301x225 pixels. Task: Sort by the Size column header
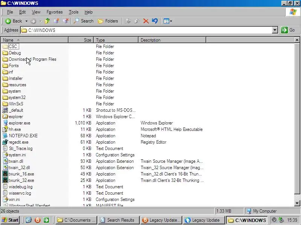(x=81, y=40)
